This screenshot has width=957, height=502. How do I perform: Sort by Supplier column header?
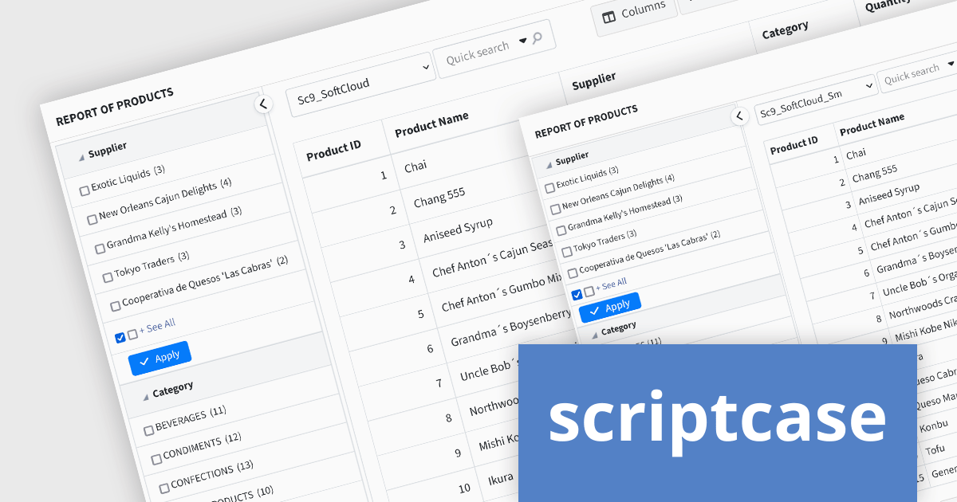coord(594,80)
